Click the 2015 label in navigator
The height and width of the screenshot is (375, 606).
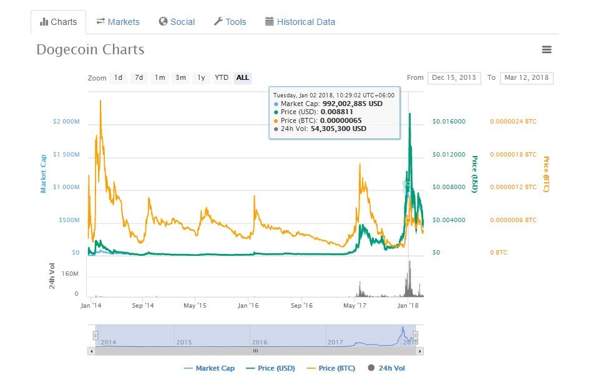click(x=184, y=342)
